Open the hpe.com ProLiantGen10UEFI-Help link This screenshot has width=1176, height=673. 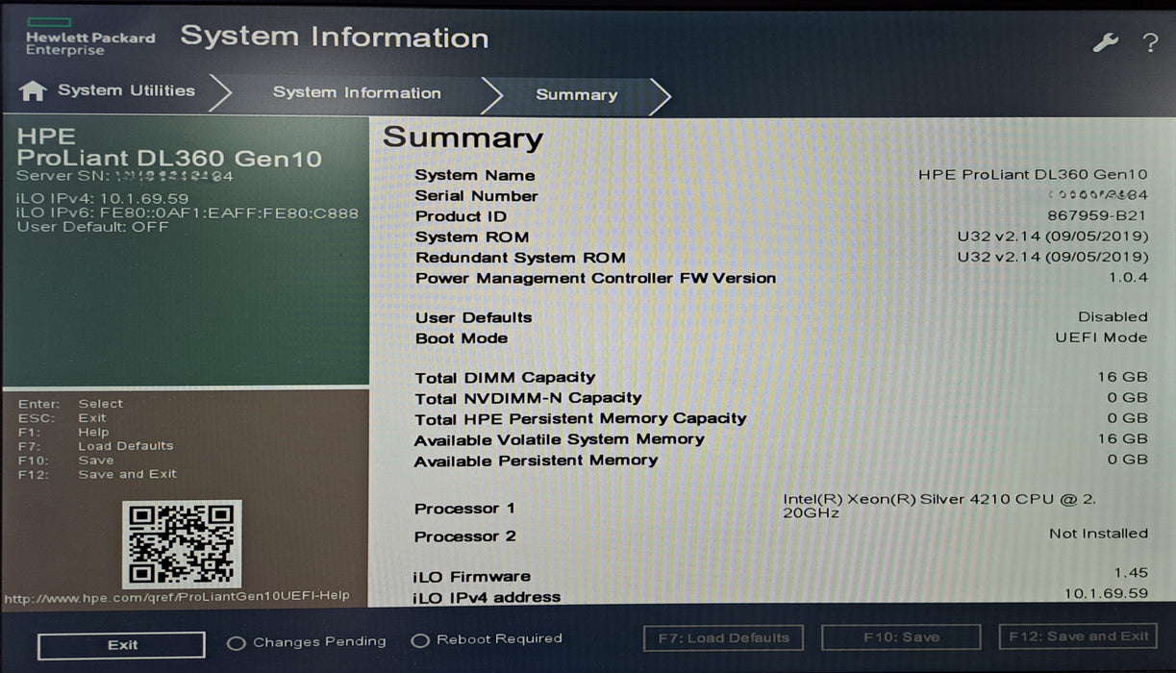pyautogui.click(x=176, y=597)
